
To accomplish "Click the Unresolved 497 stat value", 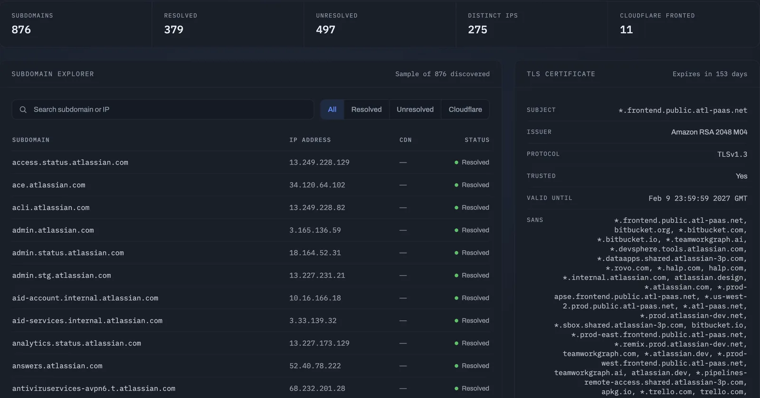I will click(x=326, y=30).
